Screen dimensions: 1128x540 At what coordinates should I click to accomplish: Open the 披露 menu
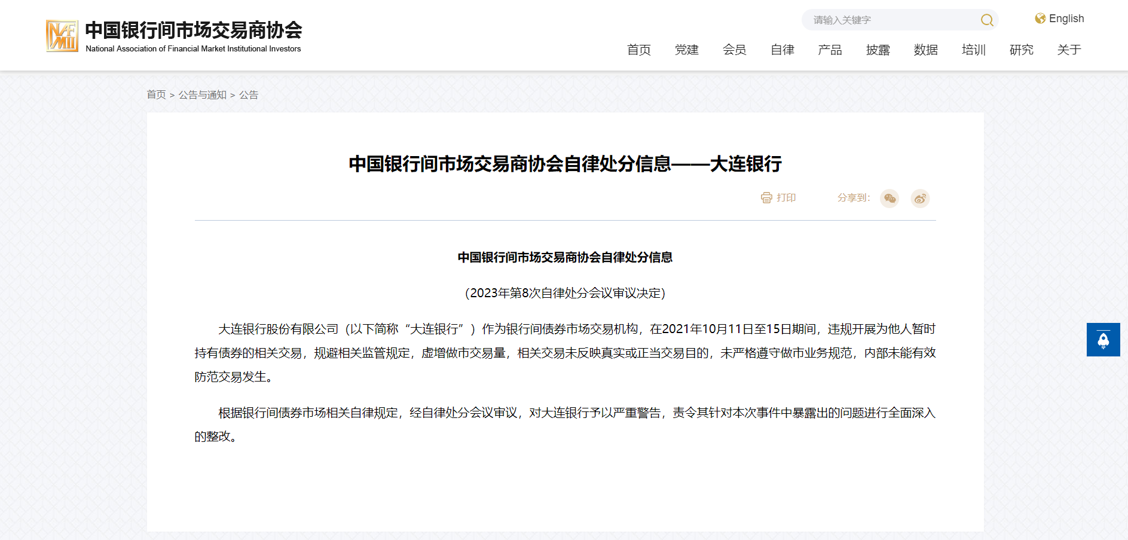[878, 50]
